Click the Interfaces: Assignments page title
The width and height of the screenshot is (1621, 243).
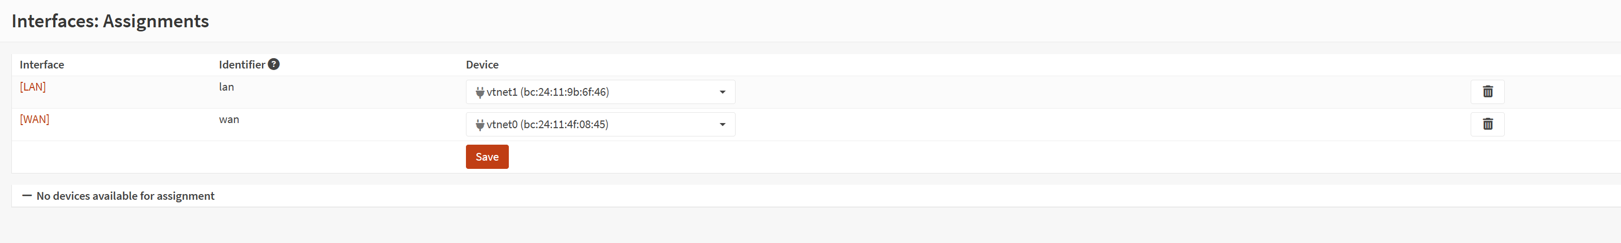(110, 21)
